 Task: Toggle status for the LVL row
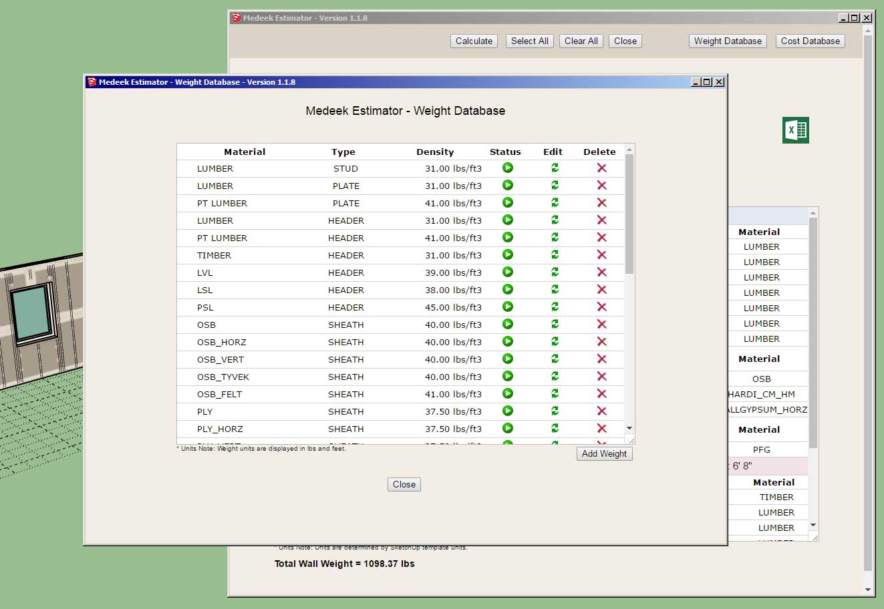point(508,272)
